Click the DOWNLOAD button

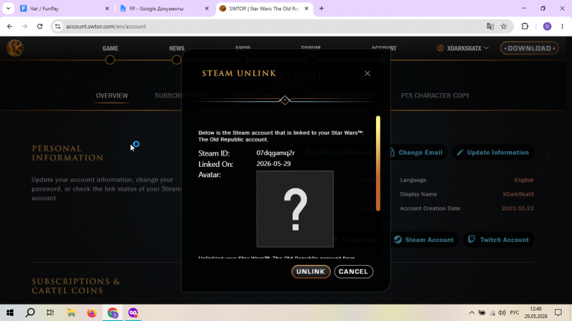click(530, 48)
